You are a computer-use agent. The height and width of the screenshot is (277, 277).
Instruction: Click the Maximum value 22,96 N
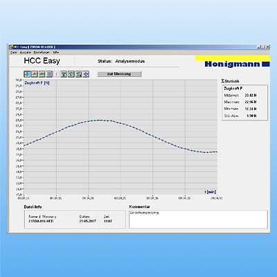tap(251, 102)
